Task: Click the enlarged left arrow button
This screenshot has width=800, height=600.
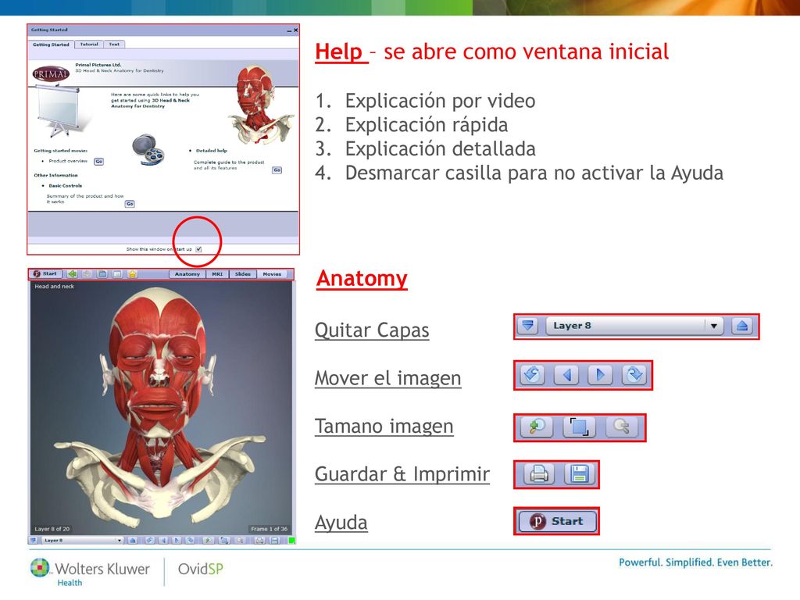Action: coord(566,375)
